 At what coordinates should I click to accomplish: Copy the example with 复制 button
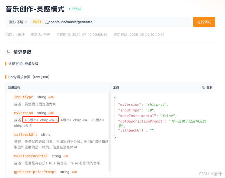coord(207,87)
